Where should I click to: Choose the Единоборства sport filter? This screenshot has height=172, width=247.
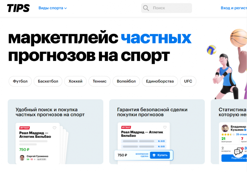[160, 81]
